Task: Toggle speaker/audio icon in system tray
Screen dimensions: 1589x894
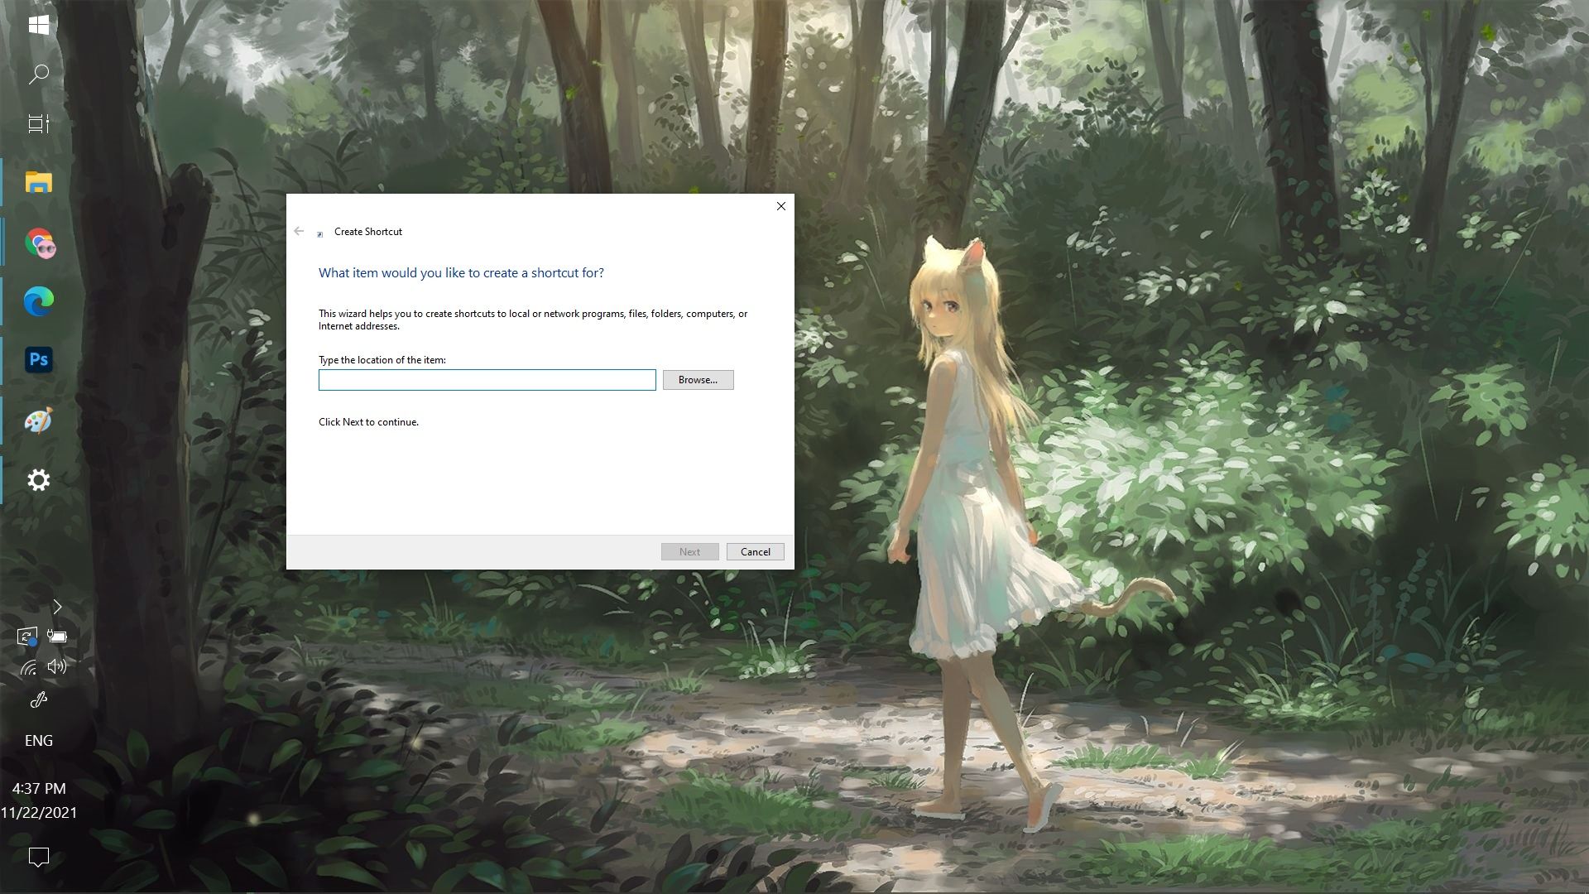Action: (x=57, y=667)
